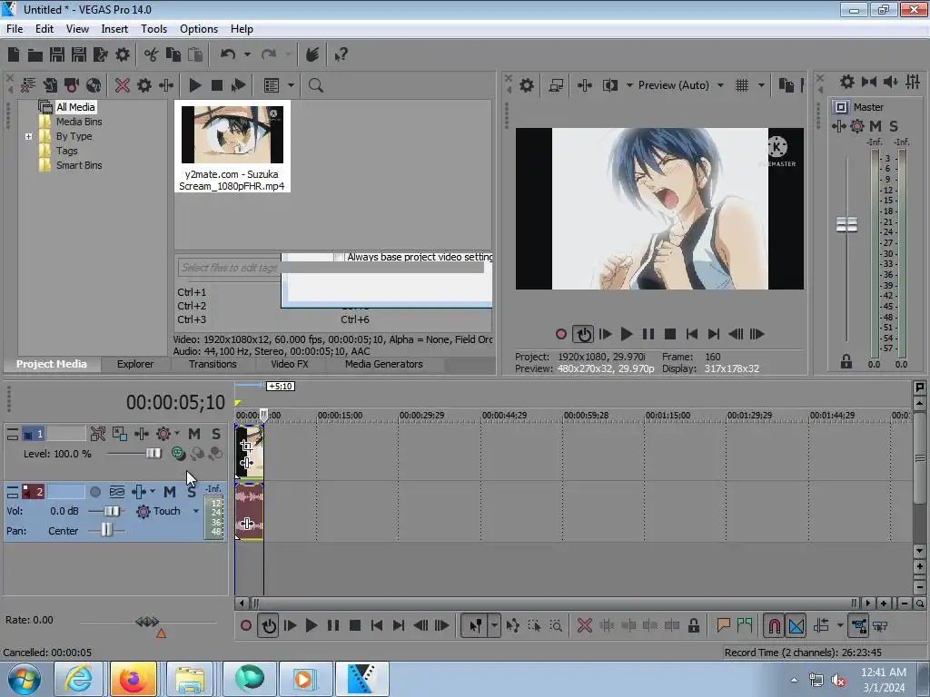Open a project using the folder icon
The width and height of the screenshot is (930, 697).
(35, 55)
